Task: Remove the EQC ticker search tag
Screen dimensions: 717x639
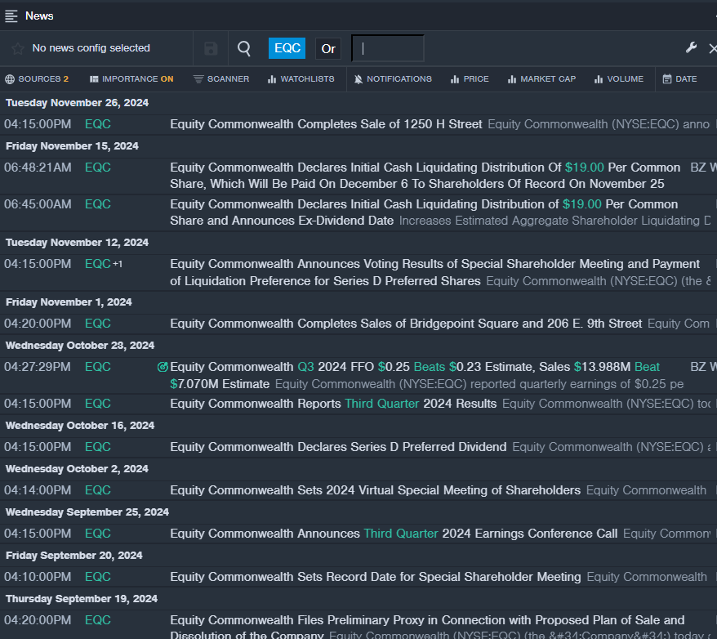Action: pos(287,48)
